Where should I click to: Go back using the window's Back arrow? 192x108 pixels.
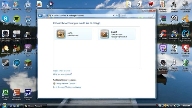(40, 16)
